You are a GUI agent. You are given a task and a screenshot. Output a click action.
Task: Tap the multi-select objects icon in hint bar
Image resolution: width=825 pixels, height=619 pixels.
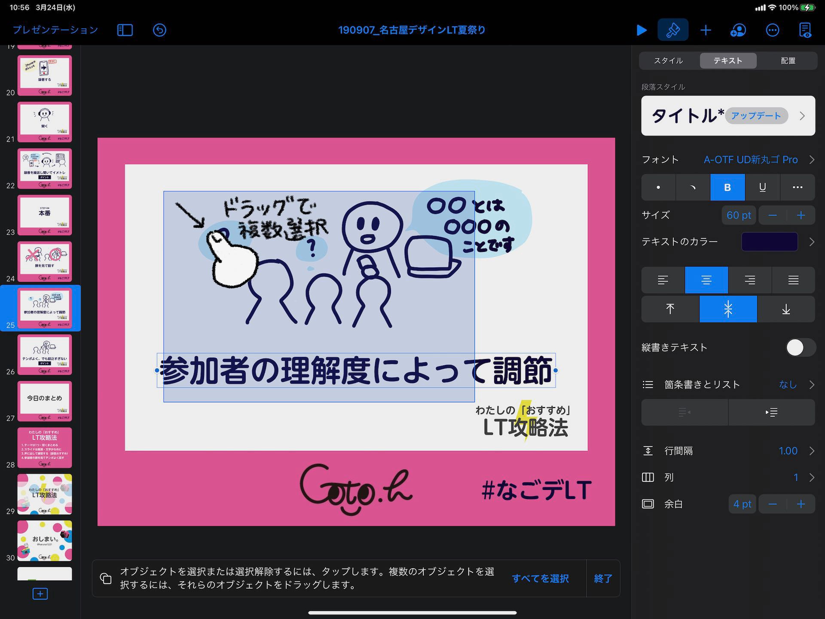pyautogui.click(x=106, y=579)
